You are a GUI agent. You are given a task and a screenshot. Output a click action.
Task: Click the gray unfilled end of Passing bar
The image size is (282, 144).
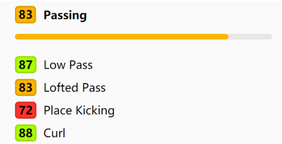[250, 37]
